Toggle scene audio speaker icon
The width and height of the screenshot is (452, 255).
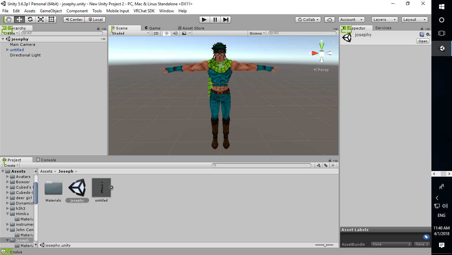point(175,33)
